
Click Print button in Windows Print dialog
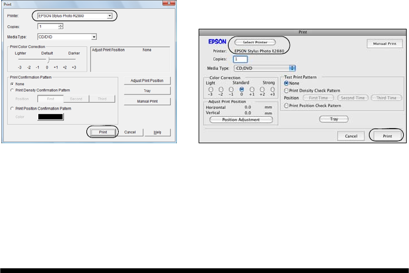coord(103,132)
